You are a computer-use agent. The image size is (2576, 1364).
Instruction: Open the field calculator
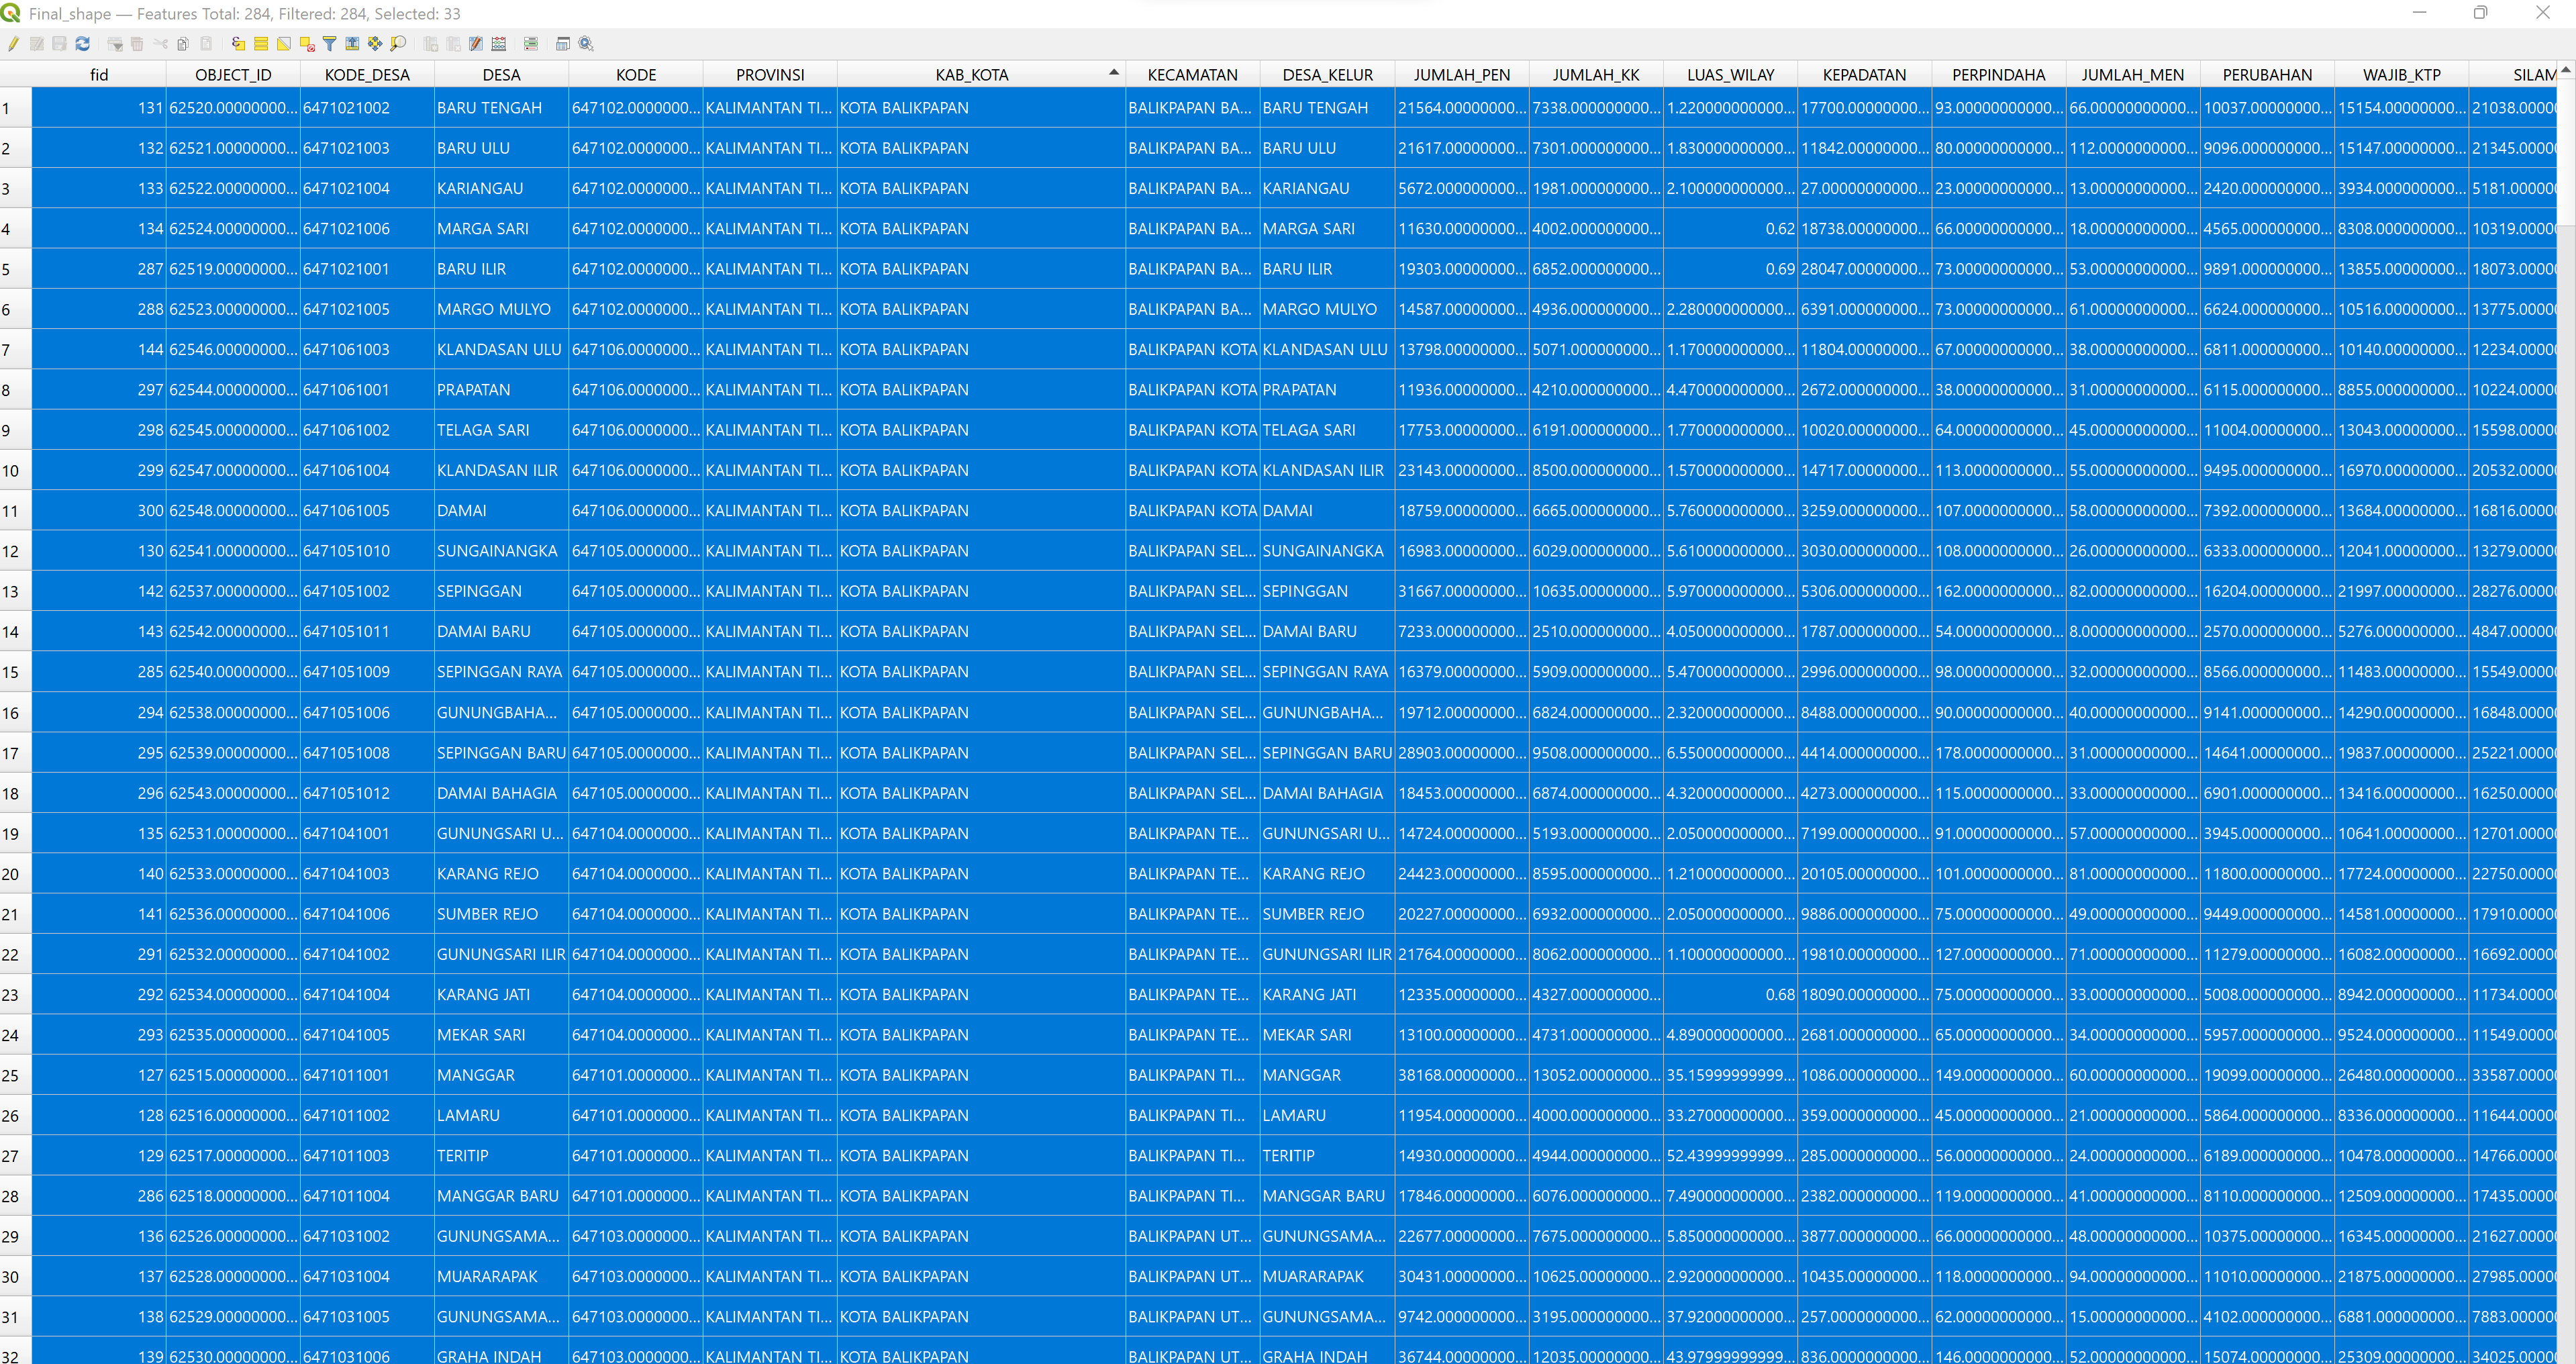coord(499,44)
